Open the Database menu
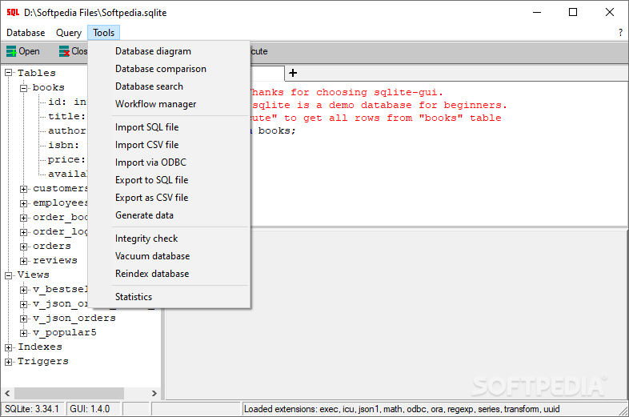 [26, 33]
